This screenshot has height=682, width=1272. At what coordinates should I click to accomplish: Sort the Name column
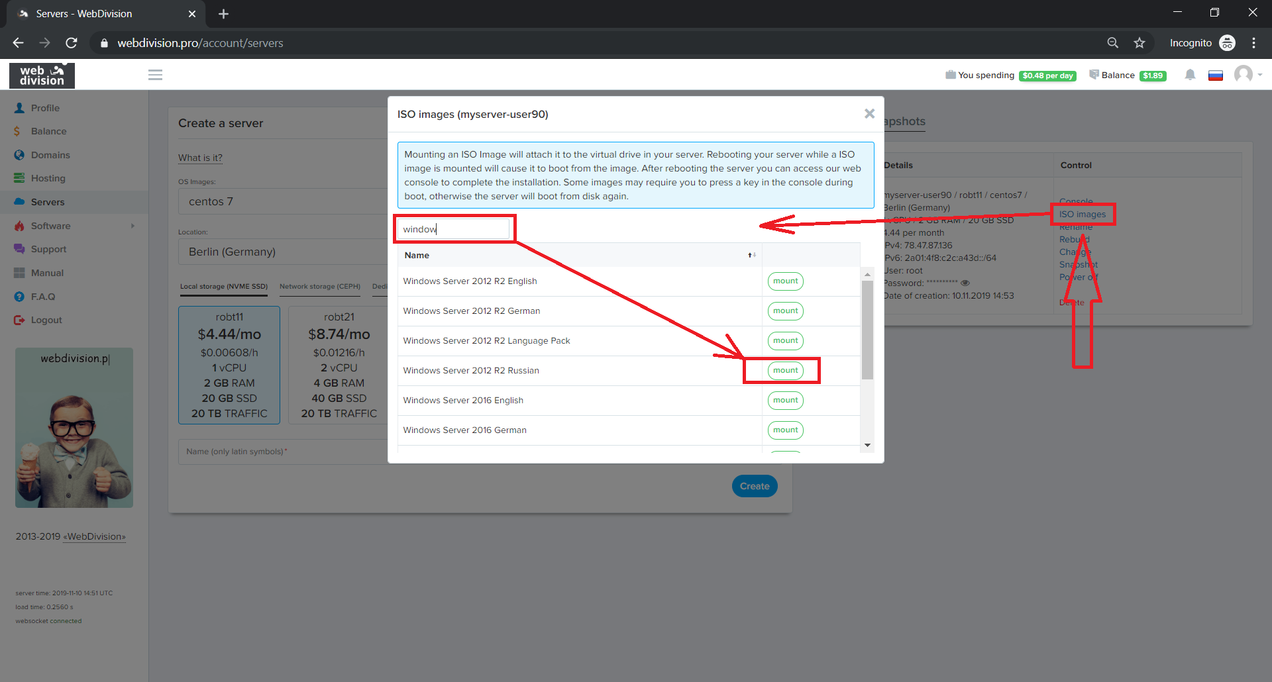pyautogui.click(x=752, y=255)
